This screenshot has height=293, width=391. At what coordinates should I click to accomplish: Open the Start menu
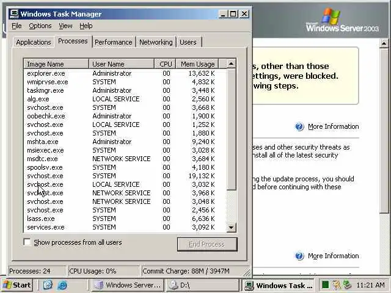click(x=17, y=285)
